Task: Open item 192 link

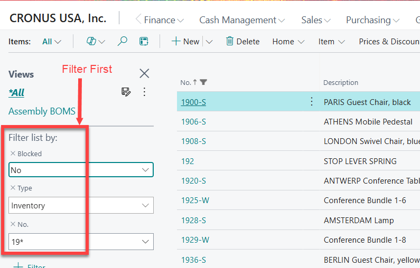Action: point(188,161)
